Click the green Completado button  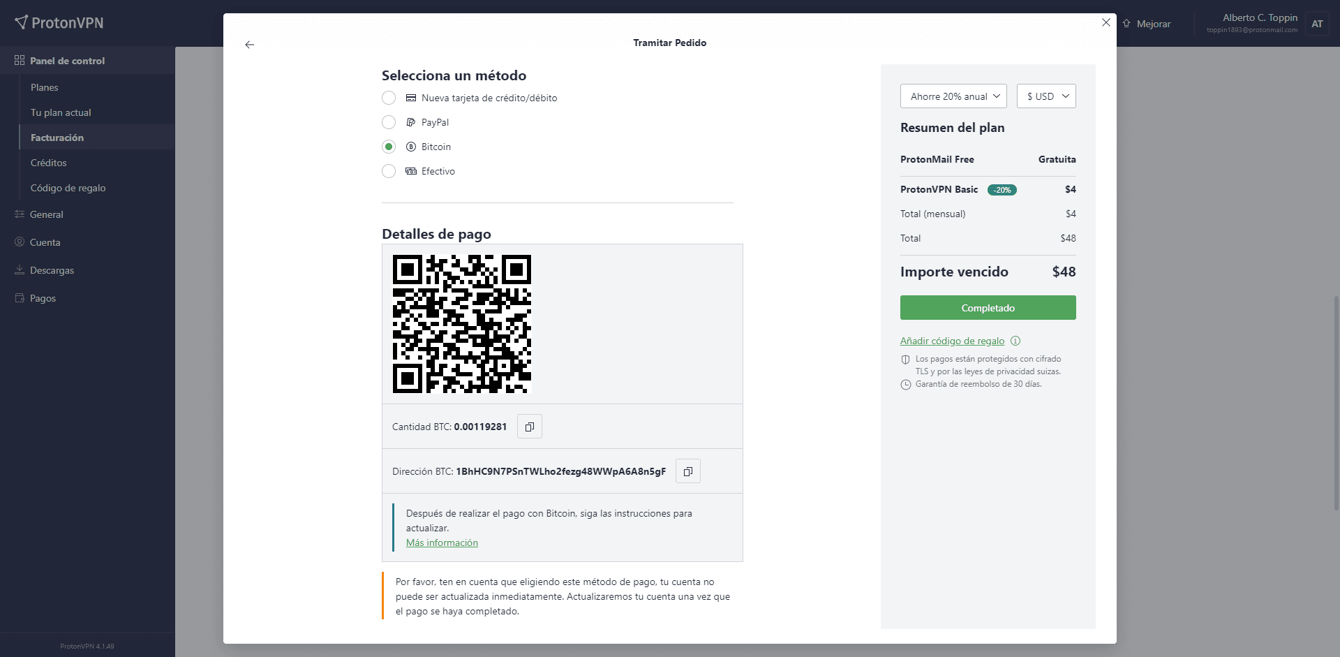[988, 308]
